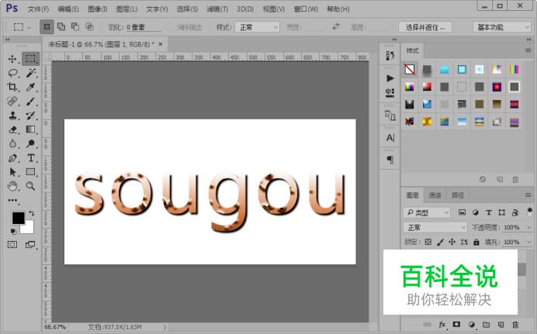Toggle lock image pixels brush icon
The image size is (537, 334).
440,242
